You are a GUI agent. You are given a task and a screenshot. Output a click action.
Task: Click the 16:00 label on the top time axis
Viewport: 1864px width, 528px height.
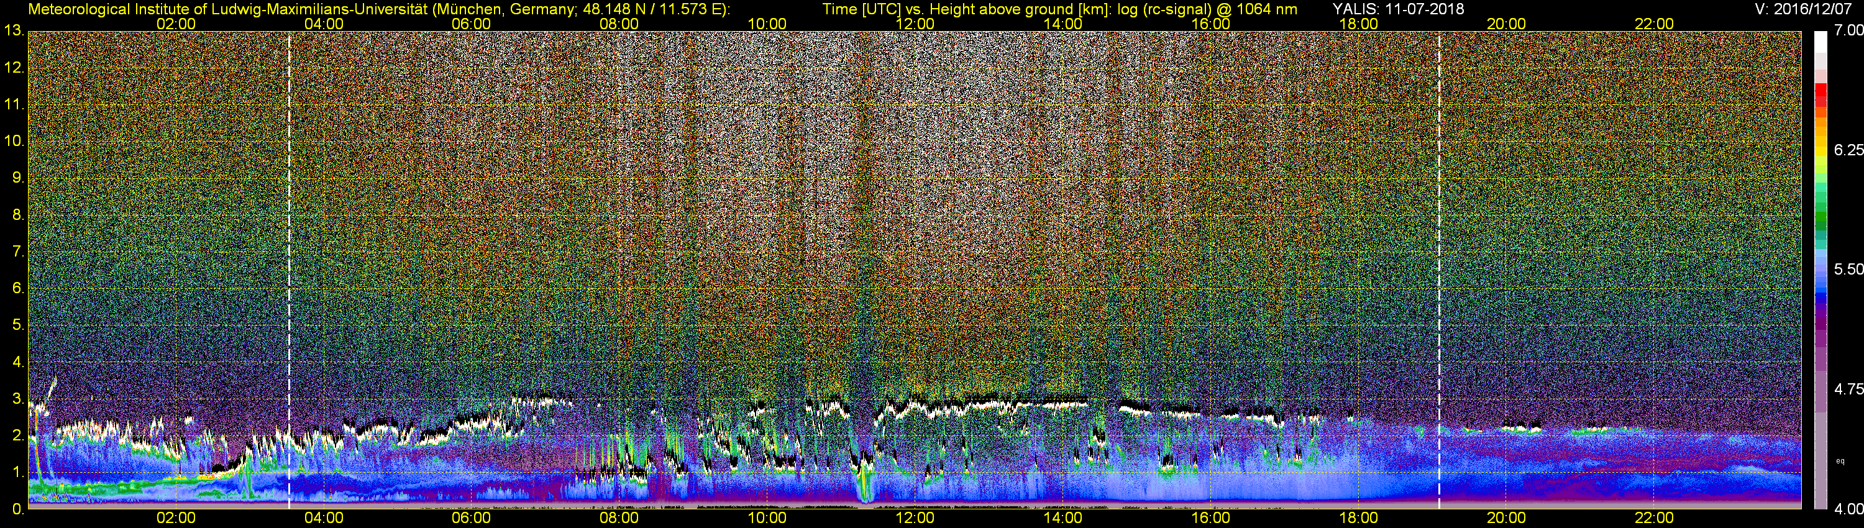click(1210, 24)
